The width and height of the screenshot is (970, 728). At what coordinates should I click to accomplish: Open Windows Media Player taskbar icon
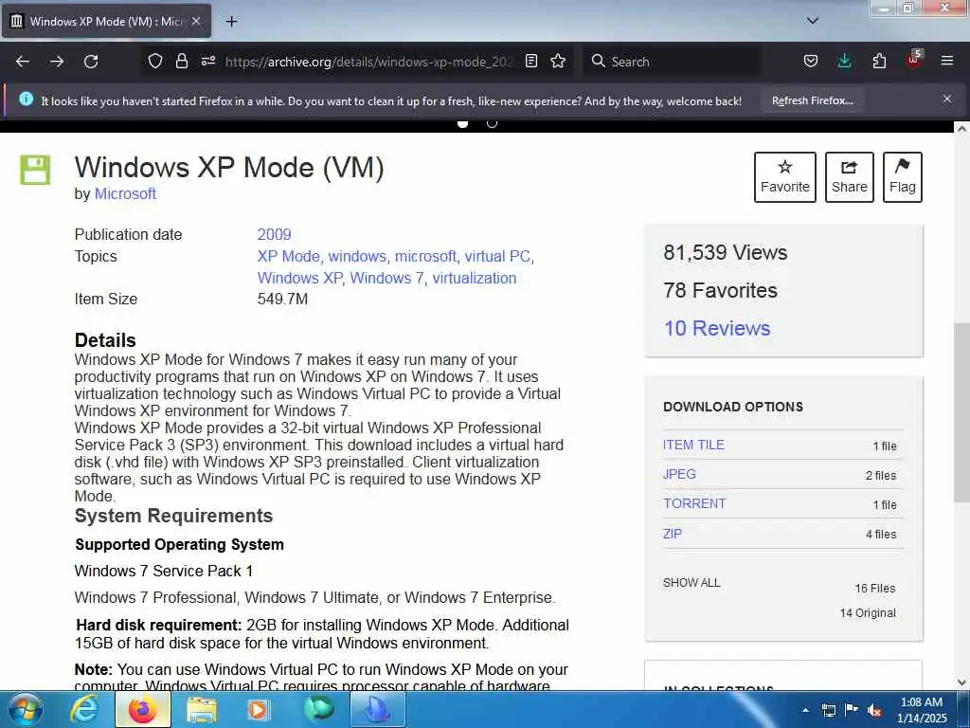click(259, 709)
